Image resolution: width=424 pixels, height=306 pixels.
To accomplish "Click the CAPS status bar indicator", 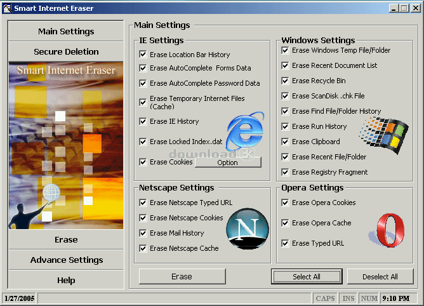I will pyautogui.click(x=325, y=298).
